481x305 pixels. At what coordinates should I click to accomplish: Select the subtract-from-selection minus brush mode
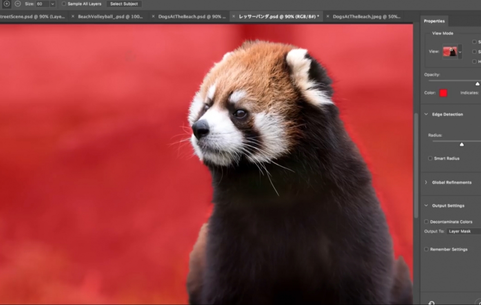[18, 4]
